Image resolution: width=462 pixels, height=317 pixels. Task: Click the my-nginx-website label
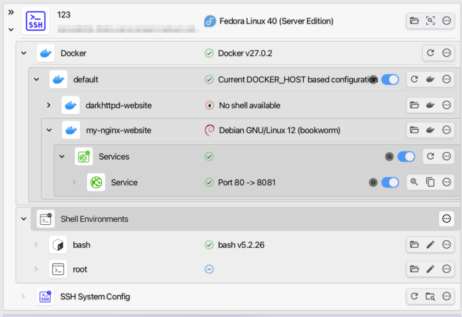pyautogui.click(x=118, y=130)
